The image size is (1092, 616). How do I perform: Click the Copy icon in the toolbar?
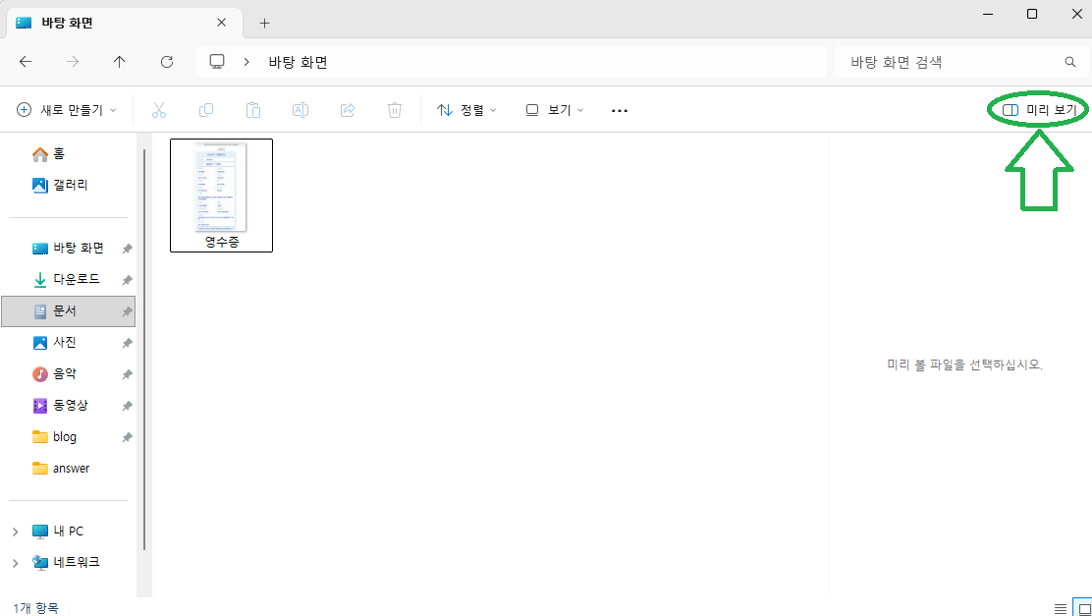coord(206,110)
